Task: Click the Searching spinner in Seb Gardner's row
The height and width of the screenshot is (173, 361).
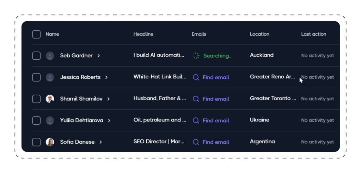Action: pyautogui.click(x=196, y=56)
